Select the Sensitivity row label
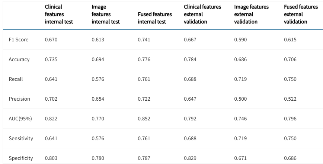The width and height of the screenshot is (323, 164). 21,138
